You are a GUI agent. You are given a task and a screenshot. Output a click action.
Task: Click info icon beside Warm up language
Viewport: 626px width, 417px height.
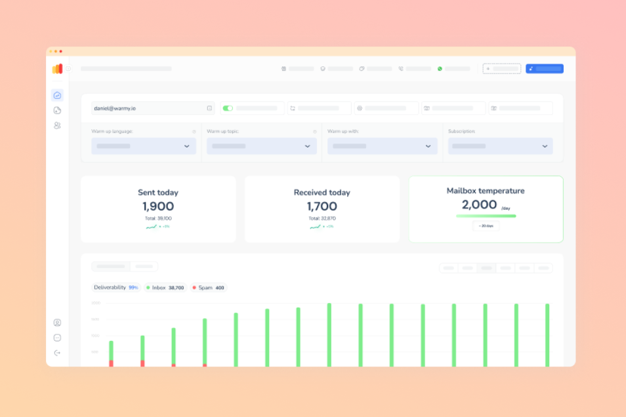tap(194, 131)
